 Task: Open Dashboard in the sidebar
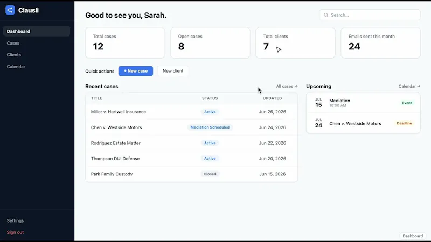click(x=36, y=31)
